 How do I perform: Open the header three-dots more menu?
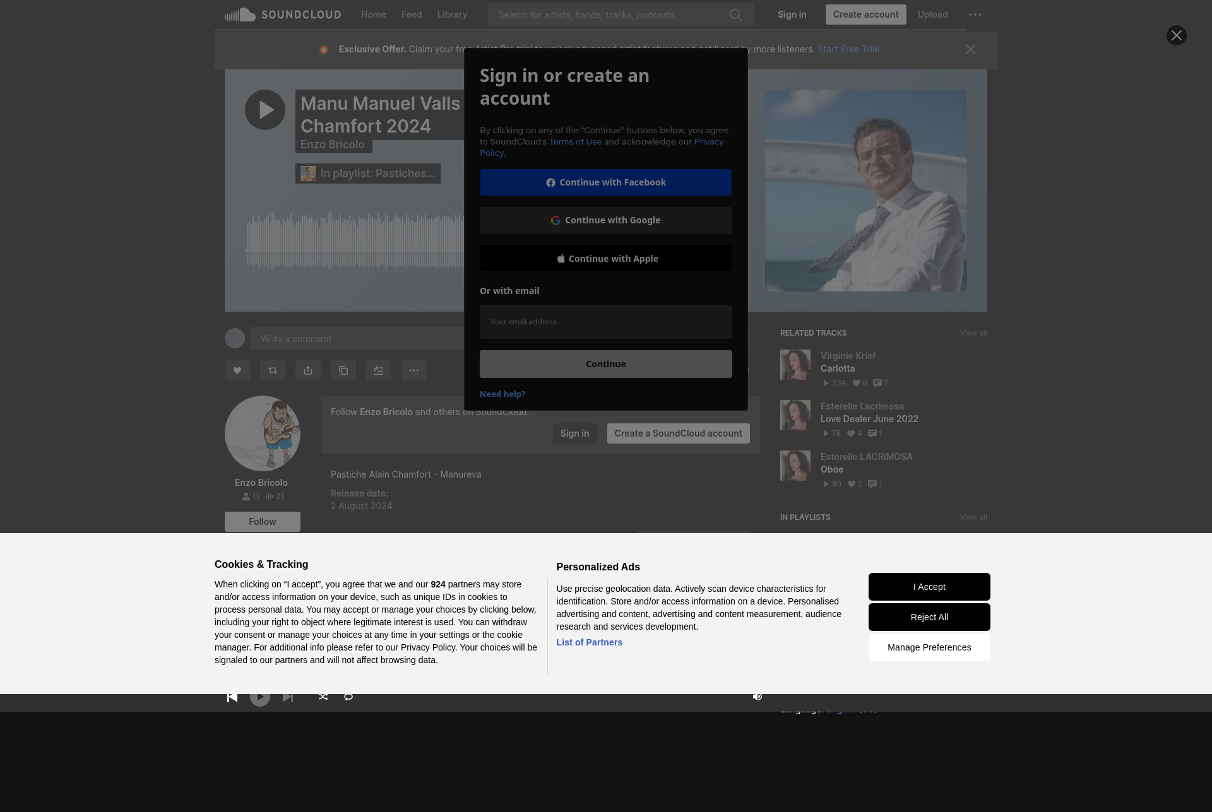[x=975, y=15]
